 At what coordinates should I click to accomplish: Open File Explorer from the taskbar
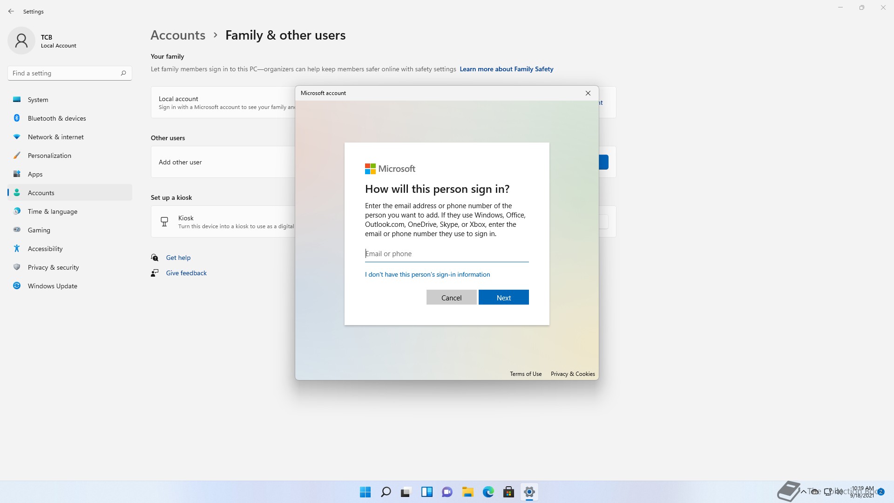(x=467, y=492)
